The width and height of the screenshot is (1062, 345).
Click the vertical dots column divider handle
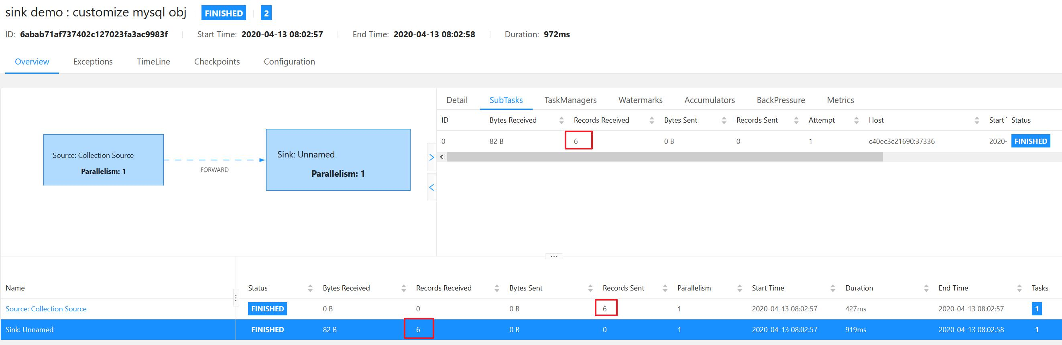(x=236, y=298)
